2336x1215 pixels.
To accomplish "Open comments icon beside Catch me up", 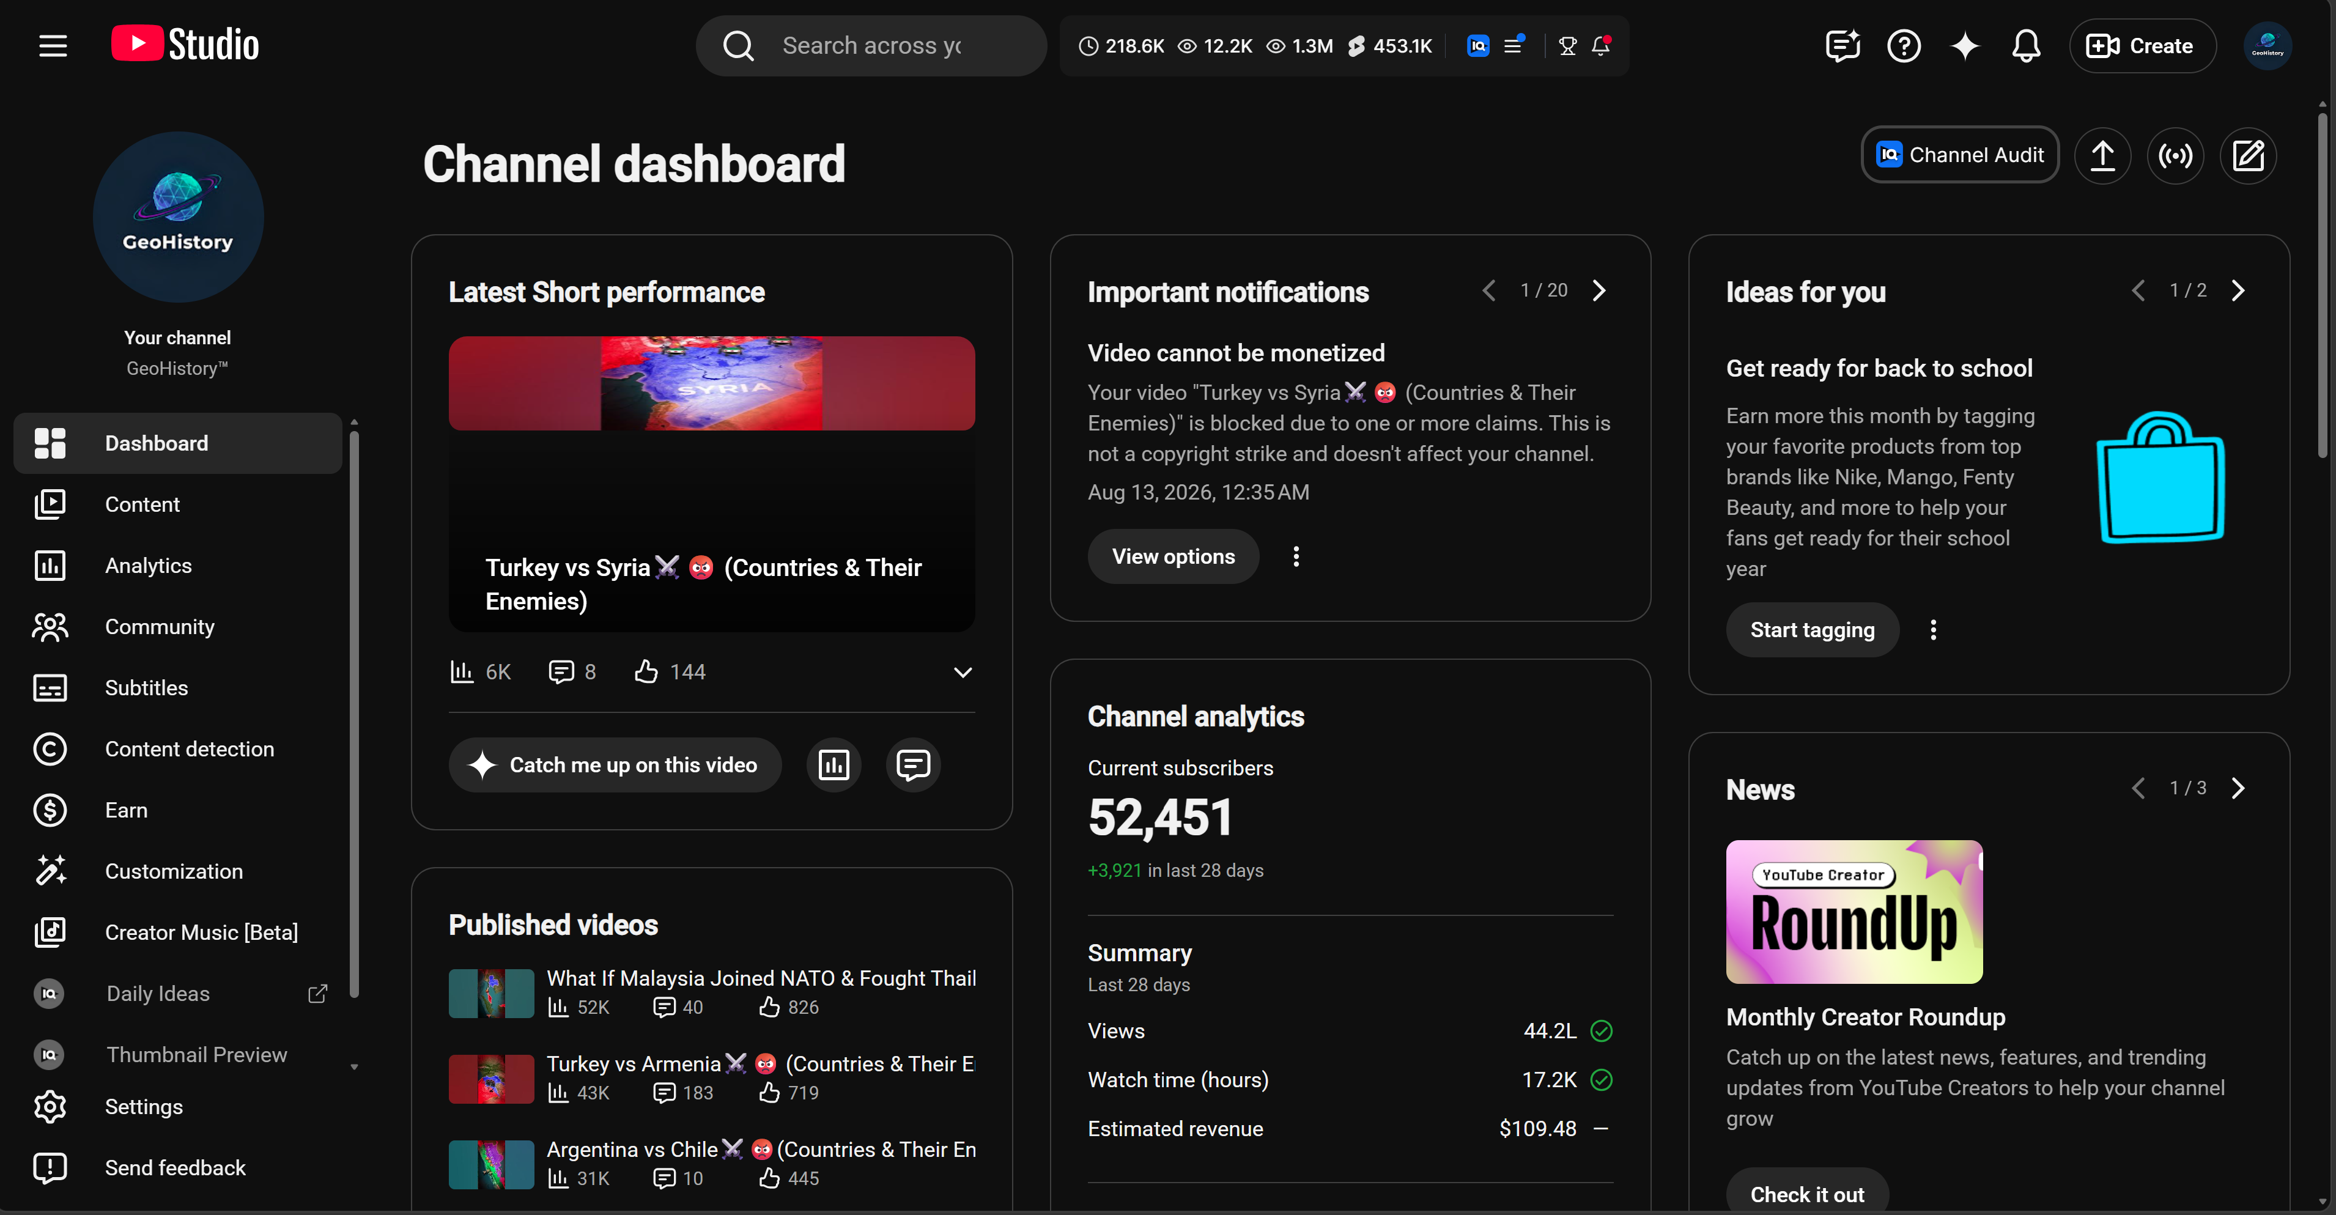I will click(x=913, y=766).
